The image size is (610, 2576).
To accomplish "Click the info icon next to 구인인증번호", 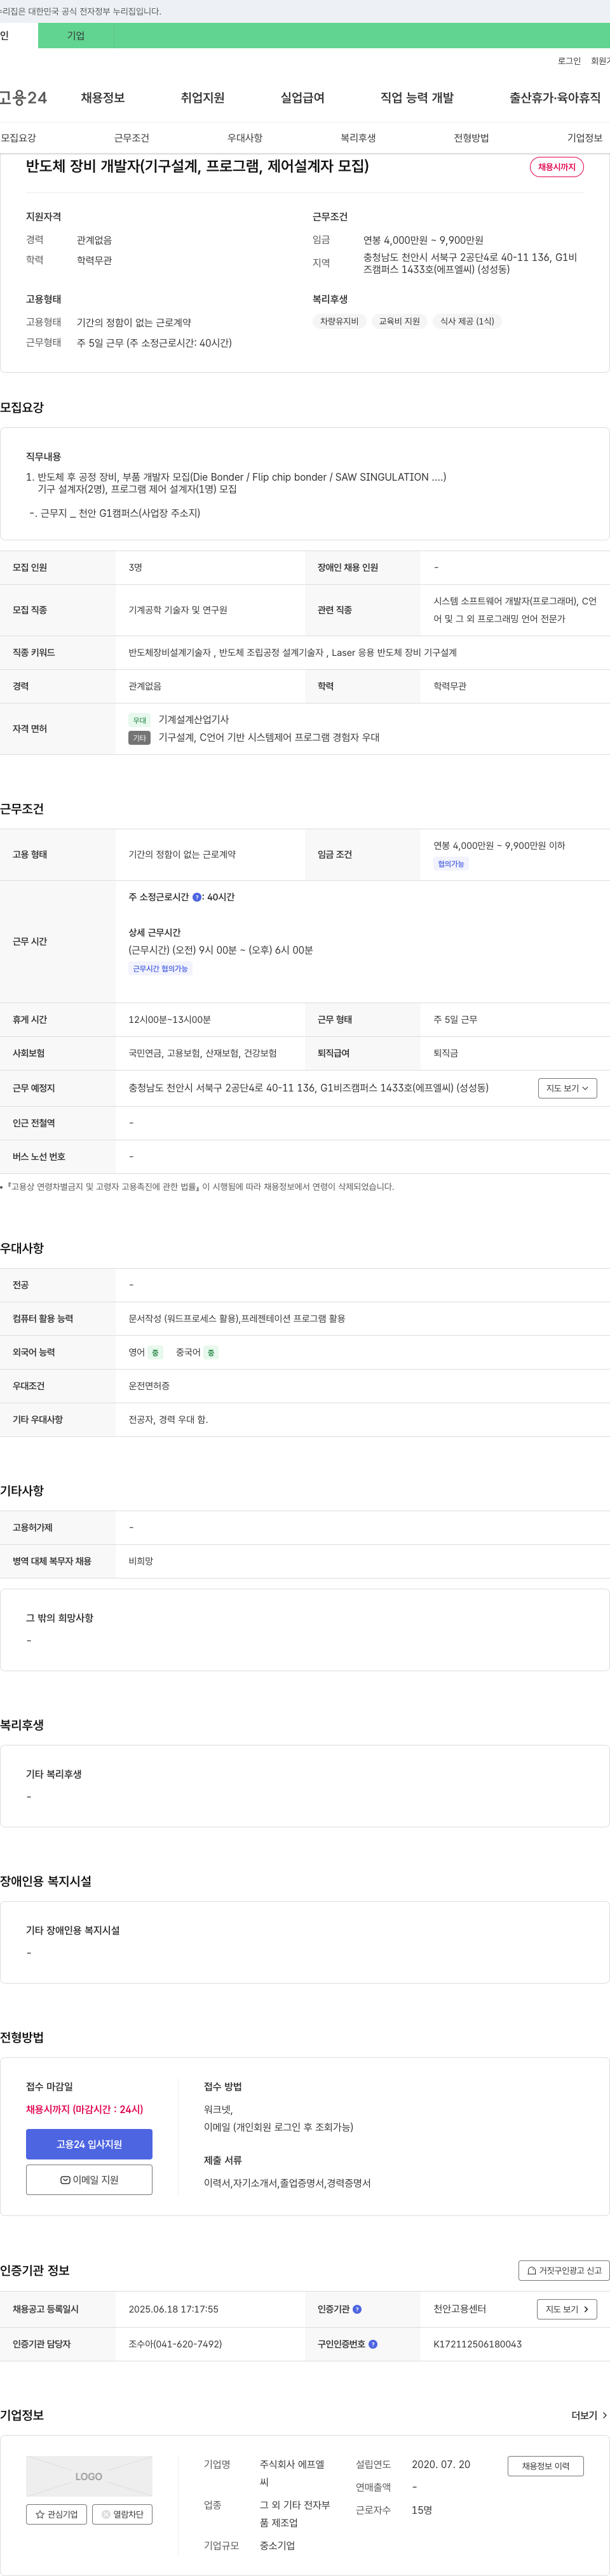I will click(373, 2344).
